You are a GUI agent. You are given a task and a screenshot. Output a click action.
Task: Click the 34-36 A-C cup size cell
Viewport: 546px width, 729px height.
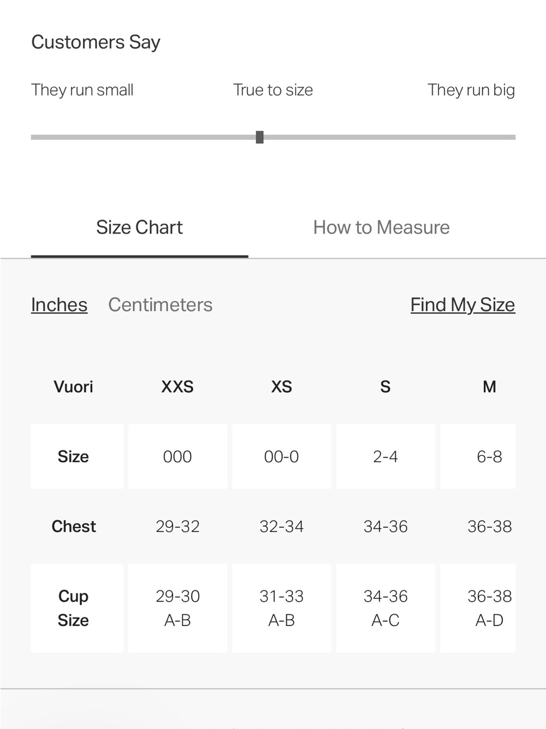(x=385, y=608)
